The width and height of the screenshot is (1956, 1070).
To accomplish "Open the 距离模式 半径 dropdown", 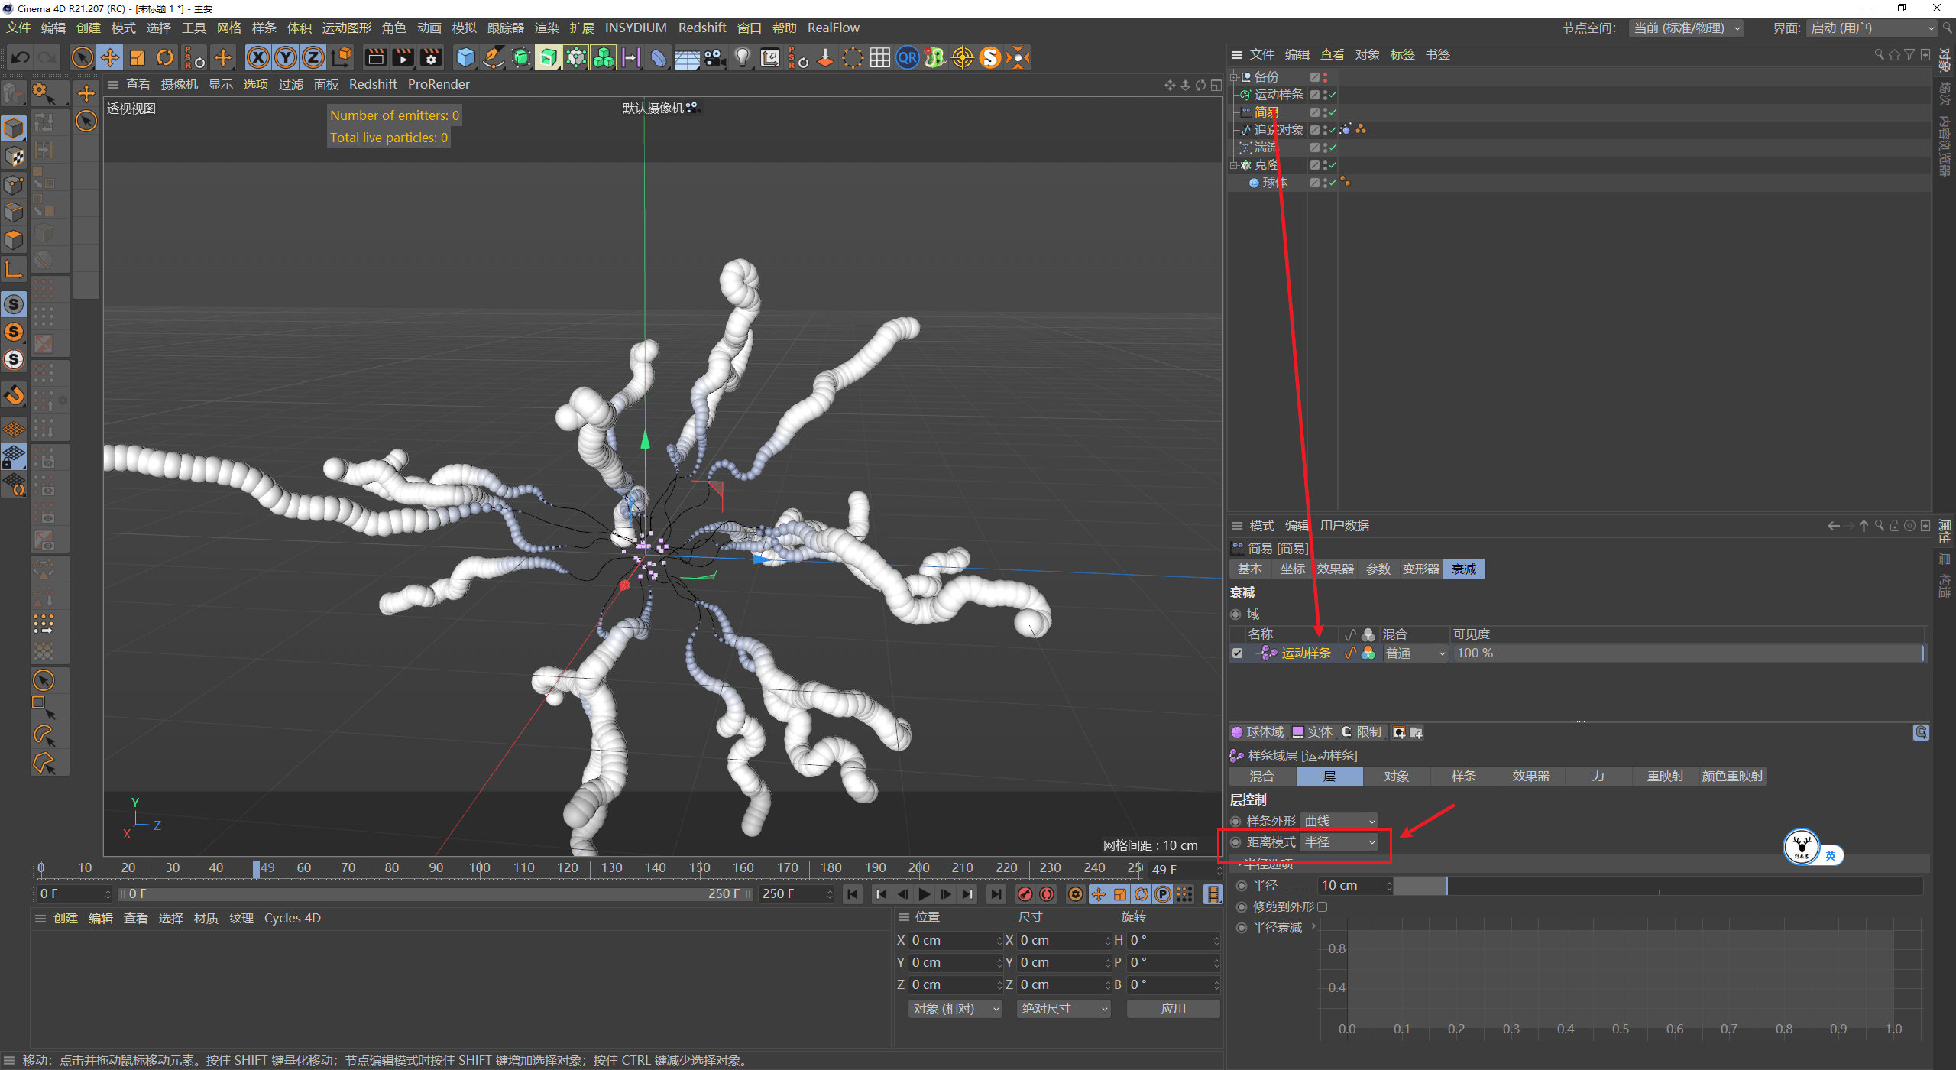I will click(1338, 841).
